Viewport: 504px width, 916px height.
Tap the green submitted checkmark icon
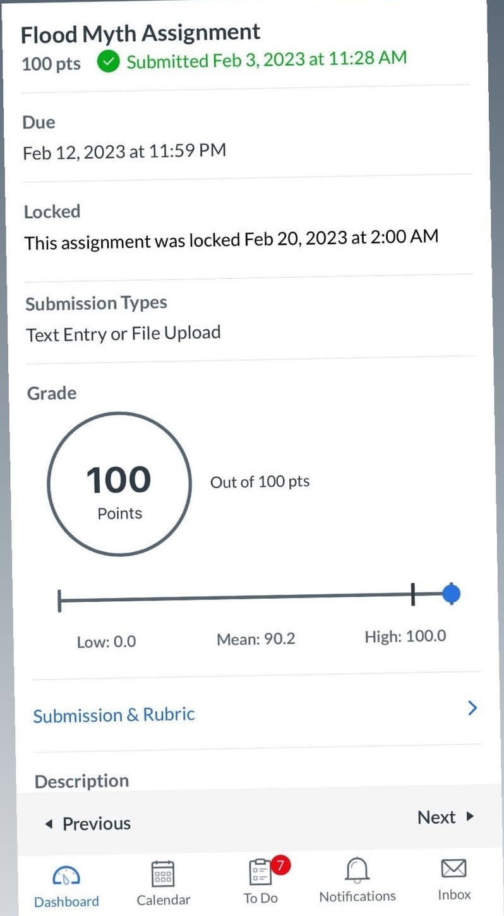point(109,62)
